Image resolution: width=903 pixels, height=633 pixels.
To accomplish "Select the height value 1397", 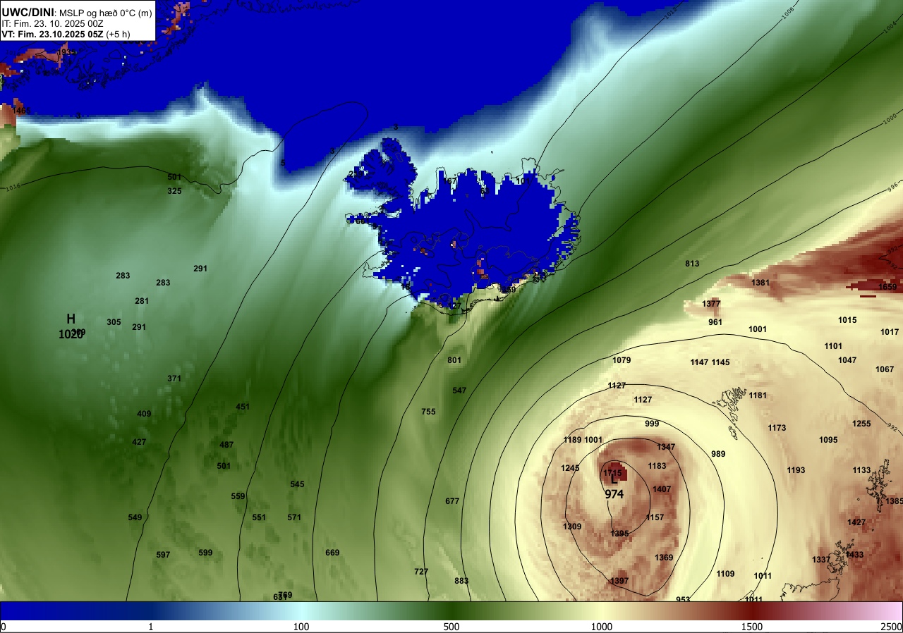I will click(x=619, y=581).
